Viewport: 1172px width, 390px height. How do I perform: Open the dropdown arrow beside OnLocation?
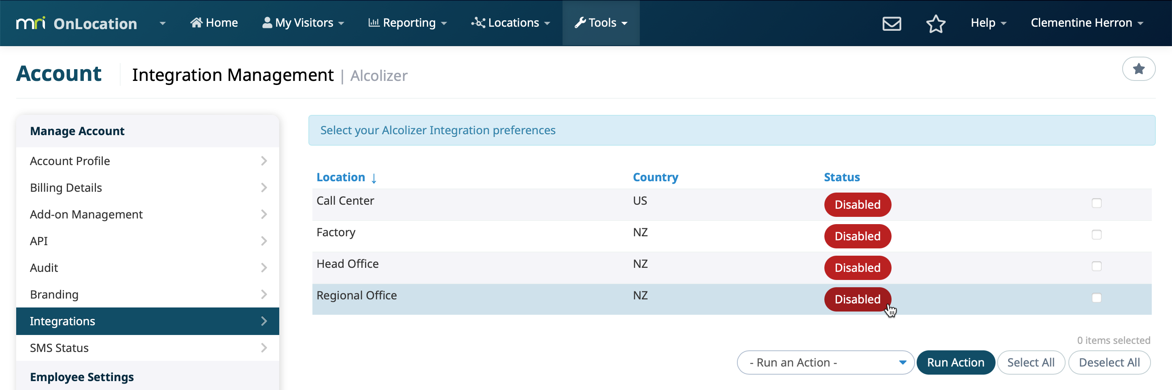(x=162, y=23)
